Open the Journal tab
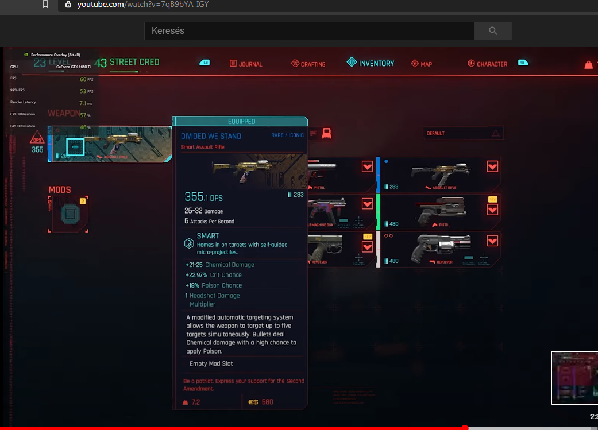Image resolution: width=598 pixels, height=430 pixels. point(246,64)
